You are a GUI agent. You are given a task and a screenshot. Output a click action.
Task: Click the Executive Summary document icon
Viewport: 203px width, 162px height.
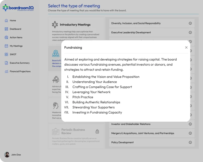point(6,63)
